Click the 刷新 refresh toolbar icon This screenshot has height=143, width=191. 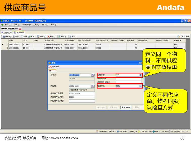tap(62, 36)
